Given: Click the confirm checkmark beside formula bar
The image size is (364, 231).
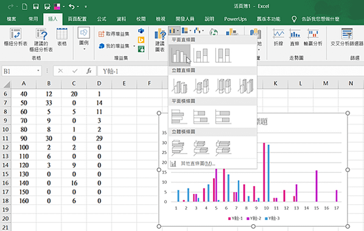Looking at the screenshot, I should pyautogui.click(x=75, y=71).
